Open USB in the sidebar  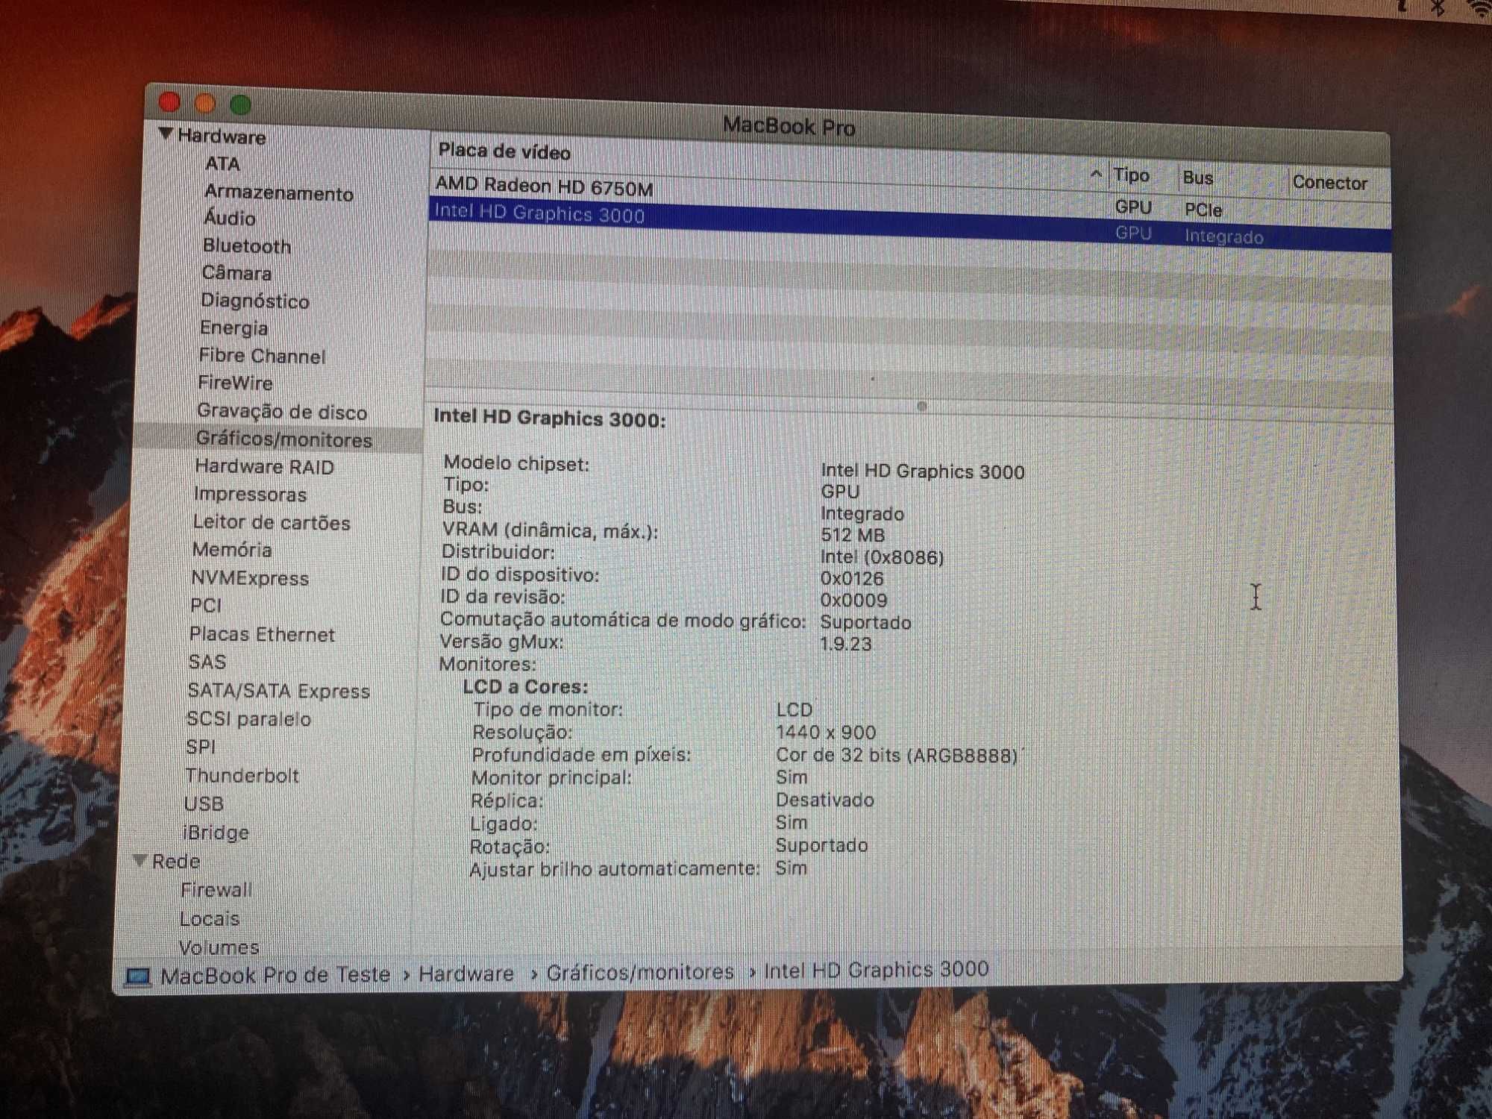(x=203, y=803)
